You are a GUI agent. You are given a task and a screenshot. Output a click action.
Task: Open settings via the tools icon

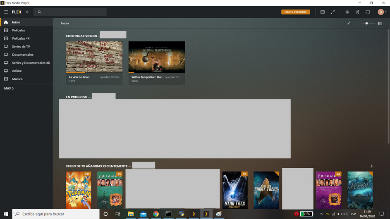[x=357, y=12]
